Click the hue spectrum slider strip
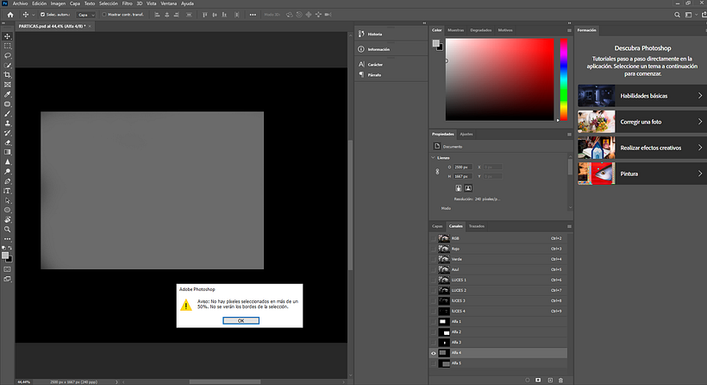Image resolution: width=707 pixels, height=385 pixels. [x=563, y=79]
